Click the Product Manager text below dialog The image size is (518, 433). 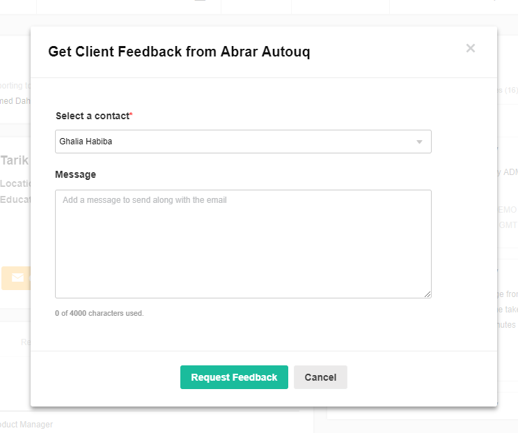pos(26,425)
